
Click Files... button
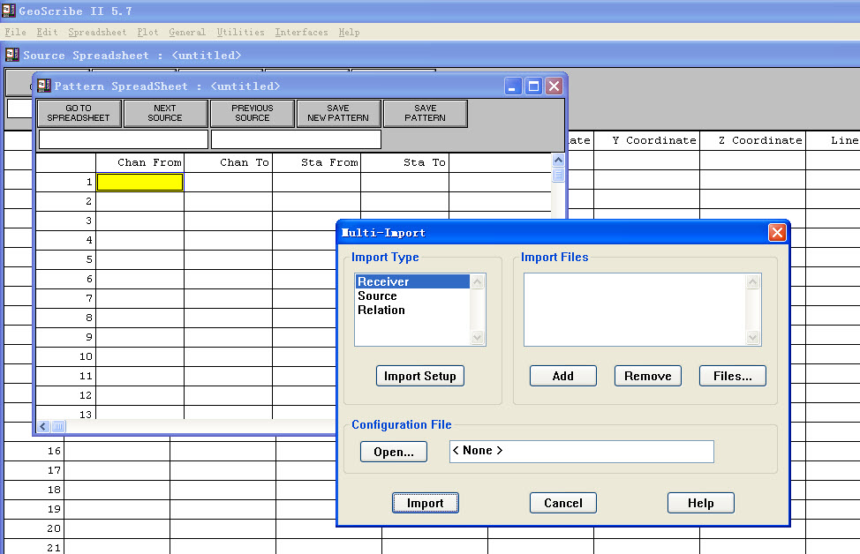coord(733,376)
